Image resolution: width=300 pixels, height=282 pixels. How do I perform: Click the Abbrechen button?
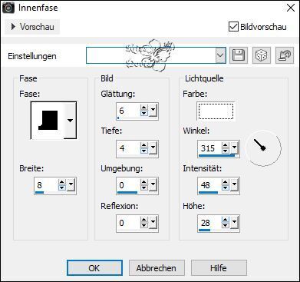point(157,268)
